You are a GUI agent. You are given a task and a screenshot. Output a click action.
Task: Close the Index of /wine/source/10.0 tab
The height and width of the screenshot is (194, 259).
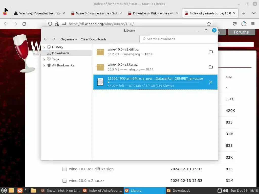pos(234,13)
